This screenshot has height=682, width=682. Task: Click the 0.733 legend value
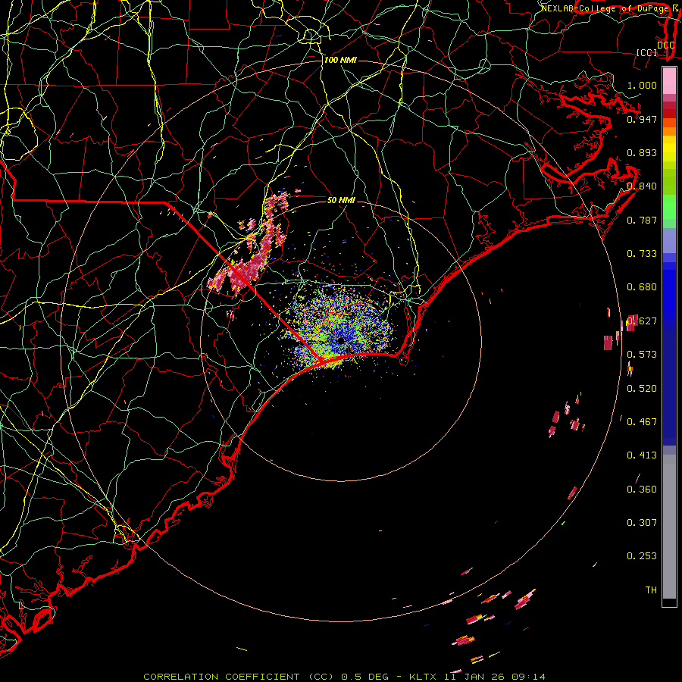tap(642, 254)
